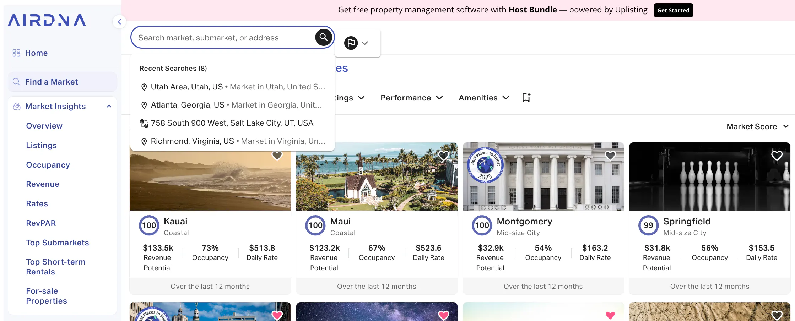Select recent search Atlanta, Georgia, US
Screen dimensions: 795x321
pyautogui.click(x=233, y=105)
